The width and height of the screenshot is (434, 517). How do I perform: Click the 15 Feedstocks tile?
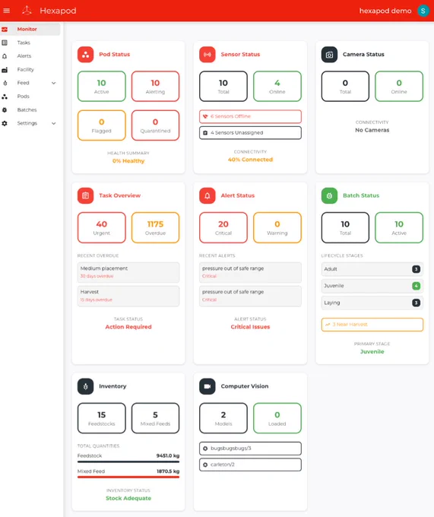click(x=102, y=418)
